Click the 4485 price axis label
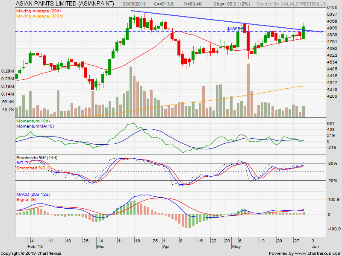 coord(333,69)
